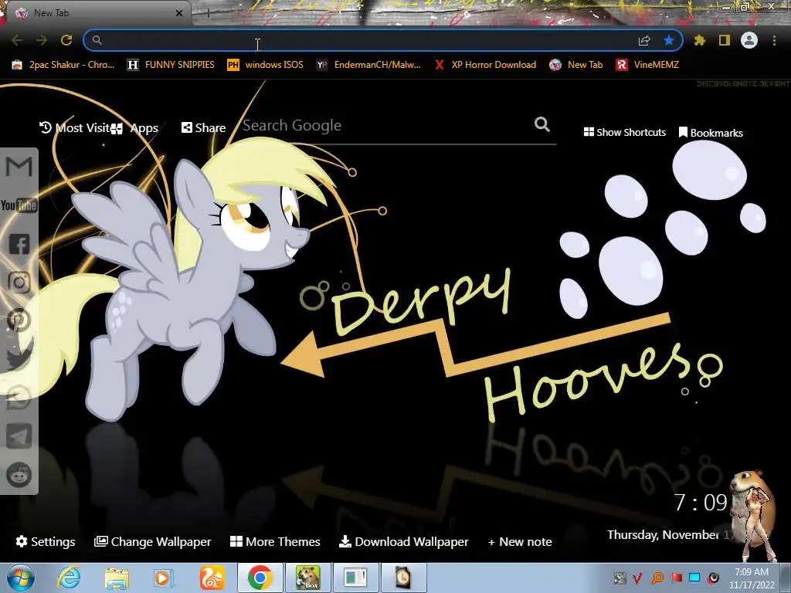Open the document window in taskbar
Viewport: 791px width, 593px height.
coord(355,578)
